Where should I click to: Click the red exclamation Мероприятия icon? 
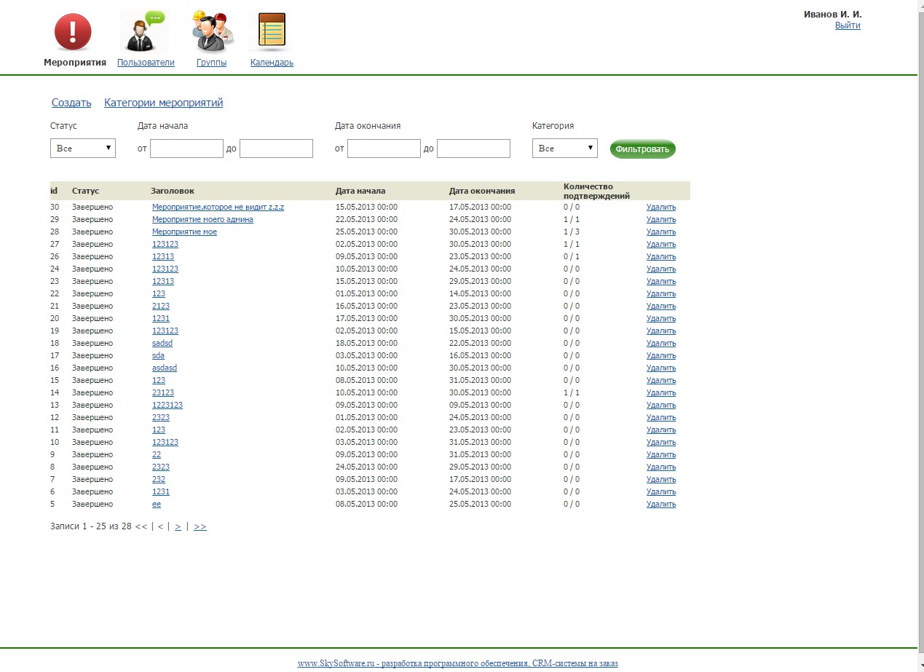point(73,33)
